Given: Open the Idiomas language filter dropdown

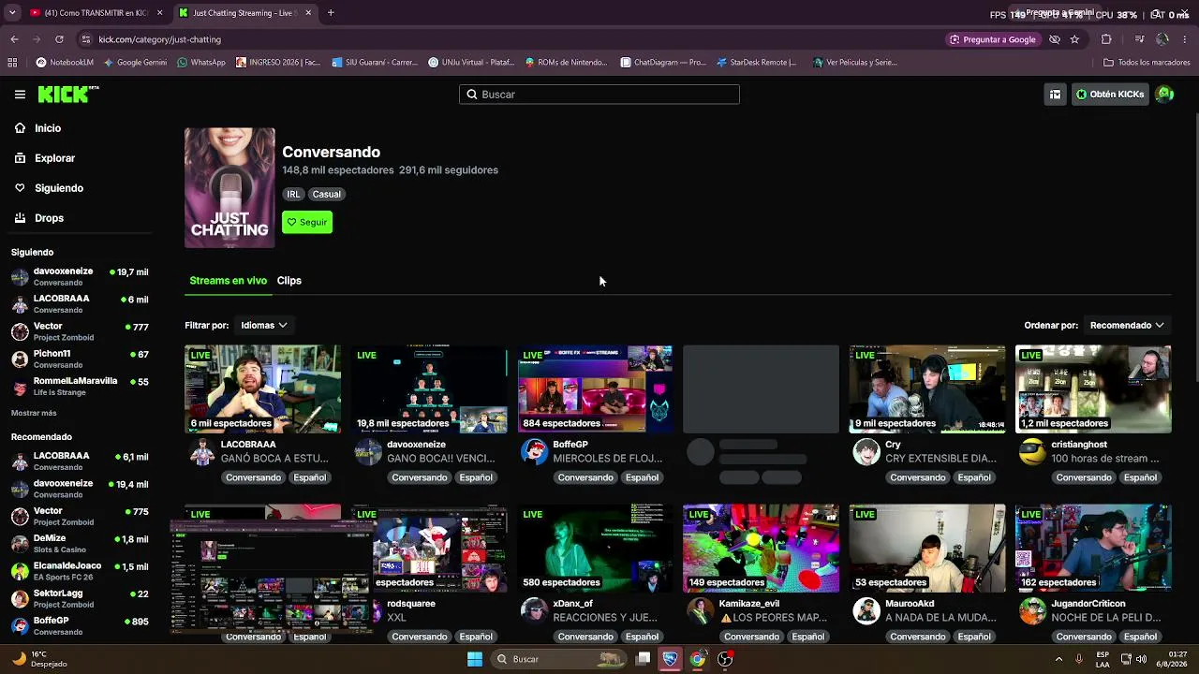Looking at the screenshot, I should pyautogui.click(x=264, y=326).
